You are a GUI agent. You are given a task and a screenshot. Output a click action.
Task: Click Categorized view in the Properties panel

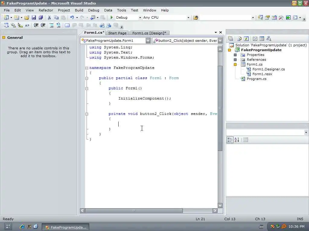click(230, 140)
